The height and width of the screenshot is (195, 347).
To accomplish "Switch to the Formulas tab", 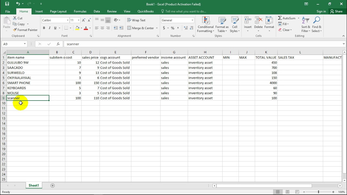I will click(x=80, y=11).
